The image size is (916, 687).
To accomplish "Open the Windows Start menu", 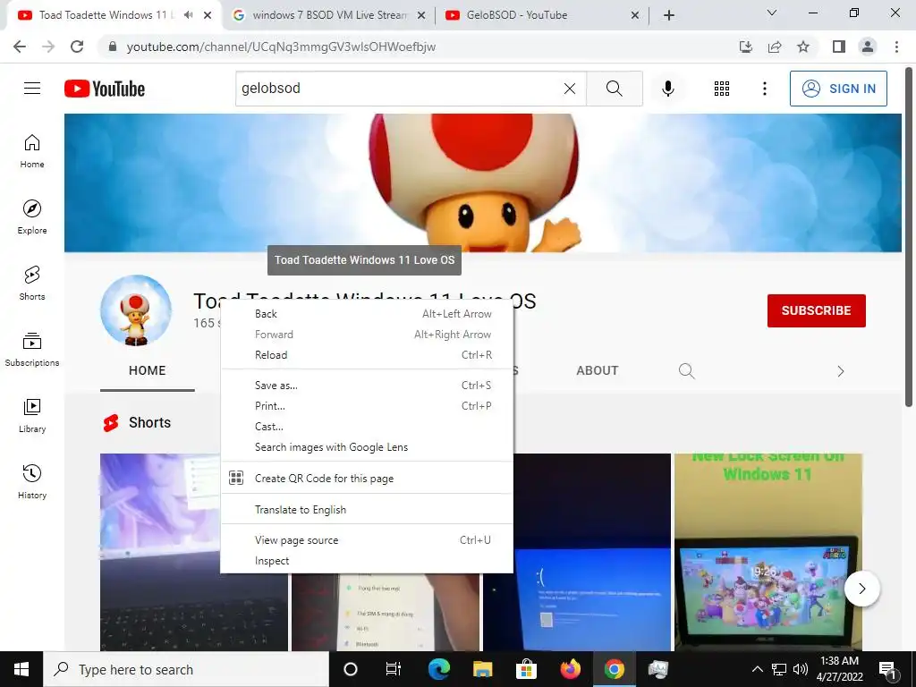I will coord(21,669).
